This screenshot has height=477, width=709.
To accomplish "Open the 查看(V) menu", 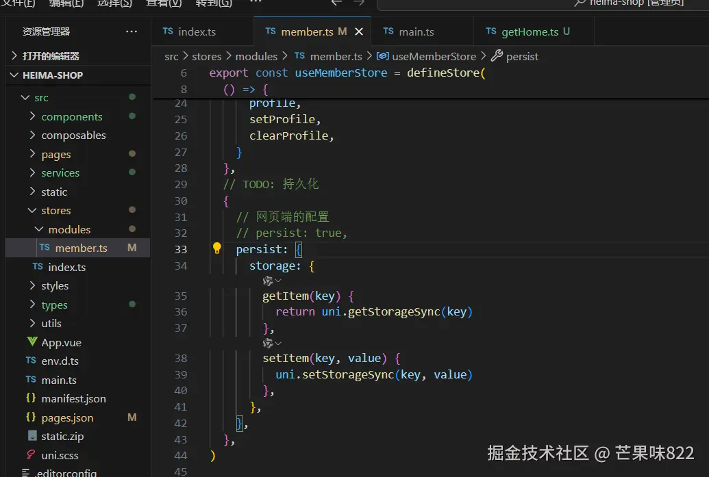I will tap(164, 3).
